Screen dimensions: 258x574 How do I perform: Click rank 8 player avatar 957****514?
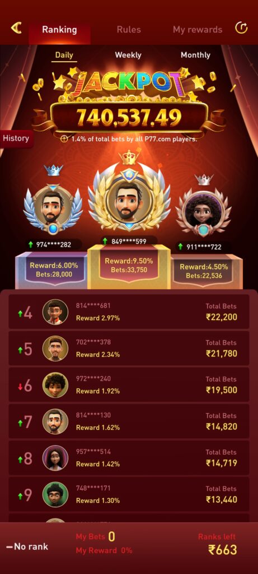(x=55, y=458)
